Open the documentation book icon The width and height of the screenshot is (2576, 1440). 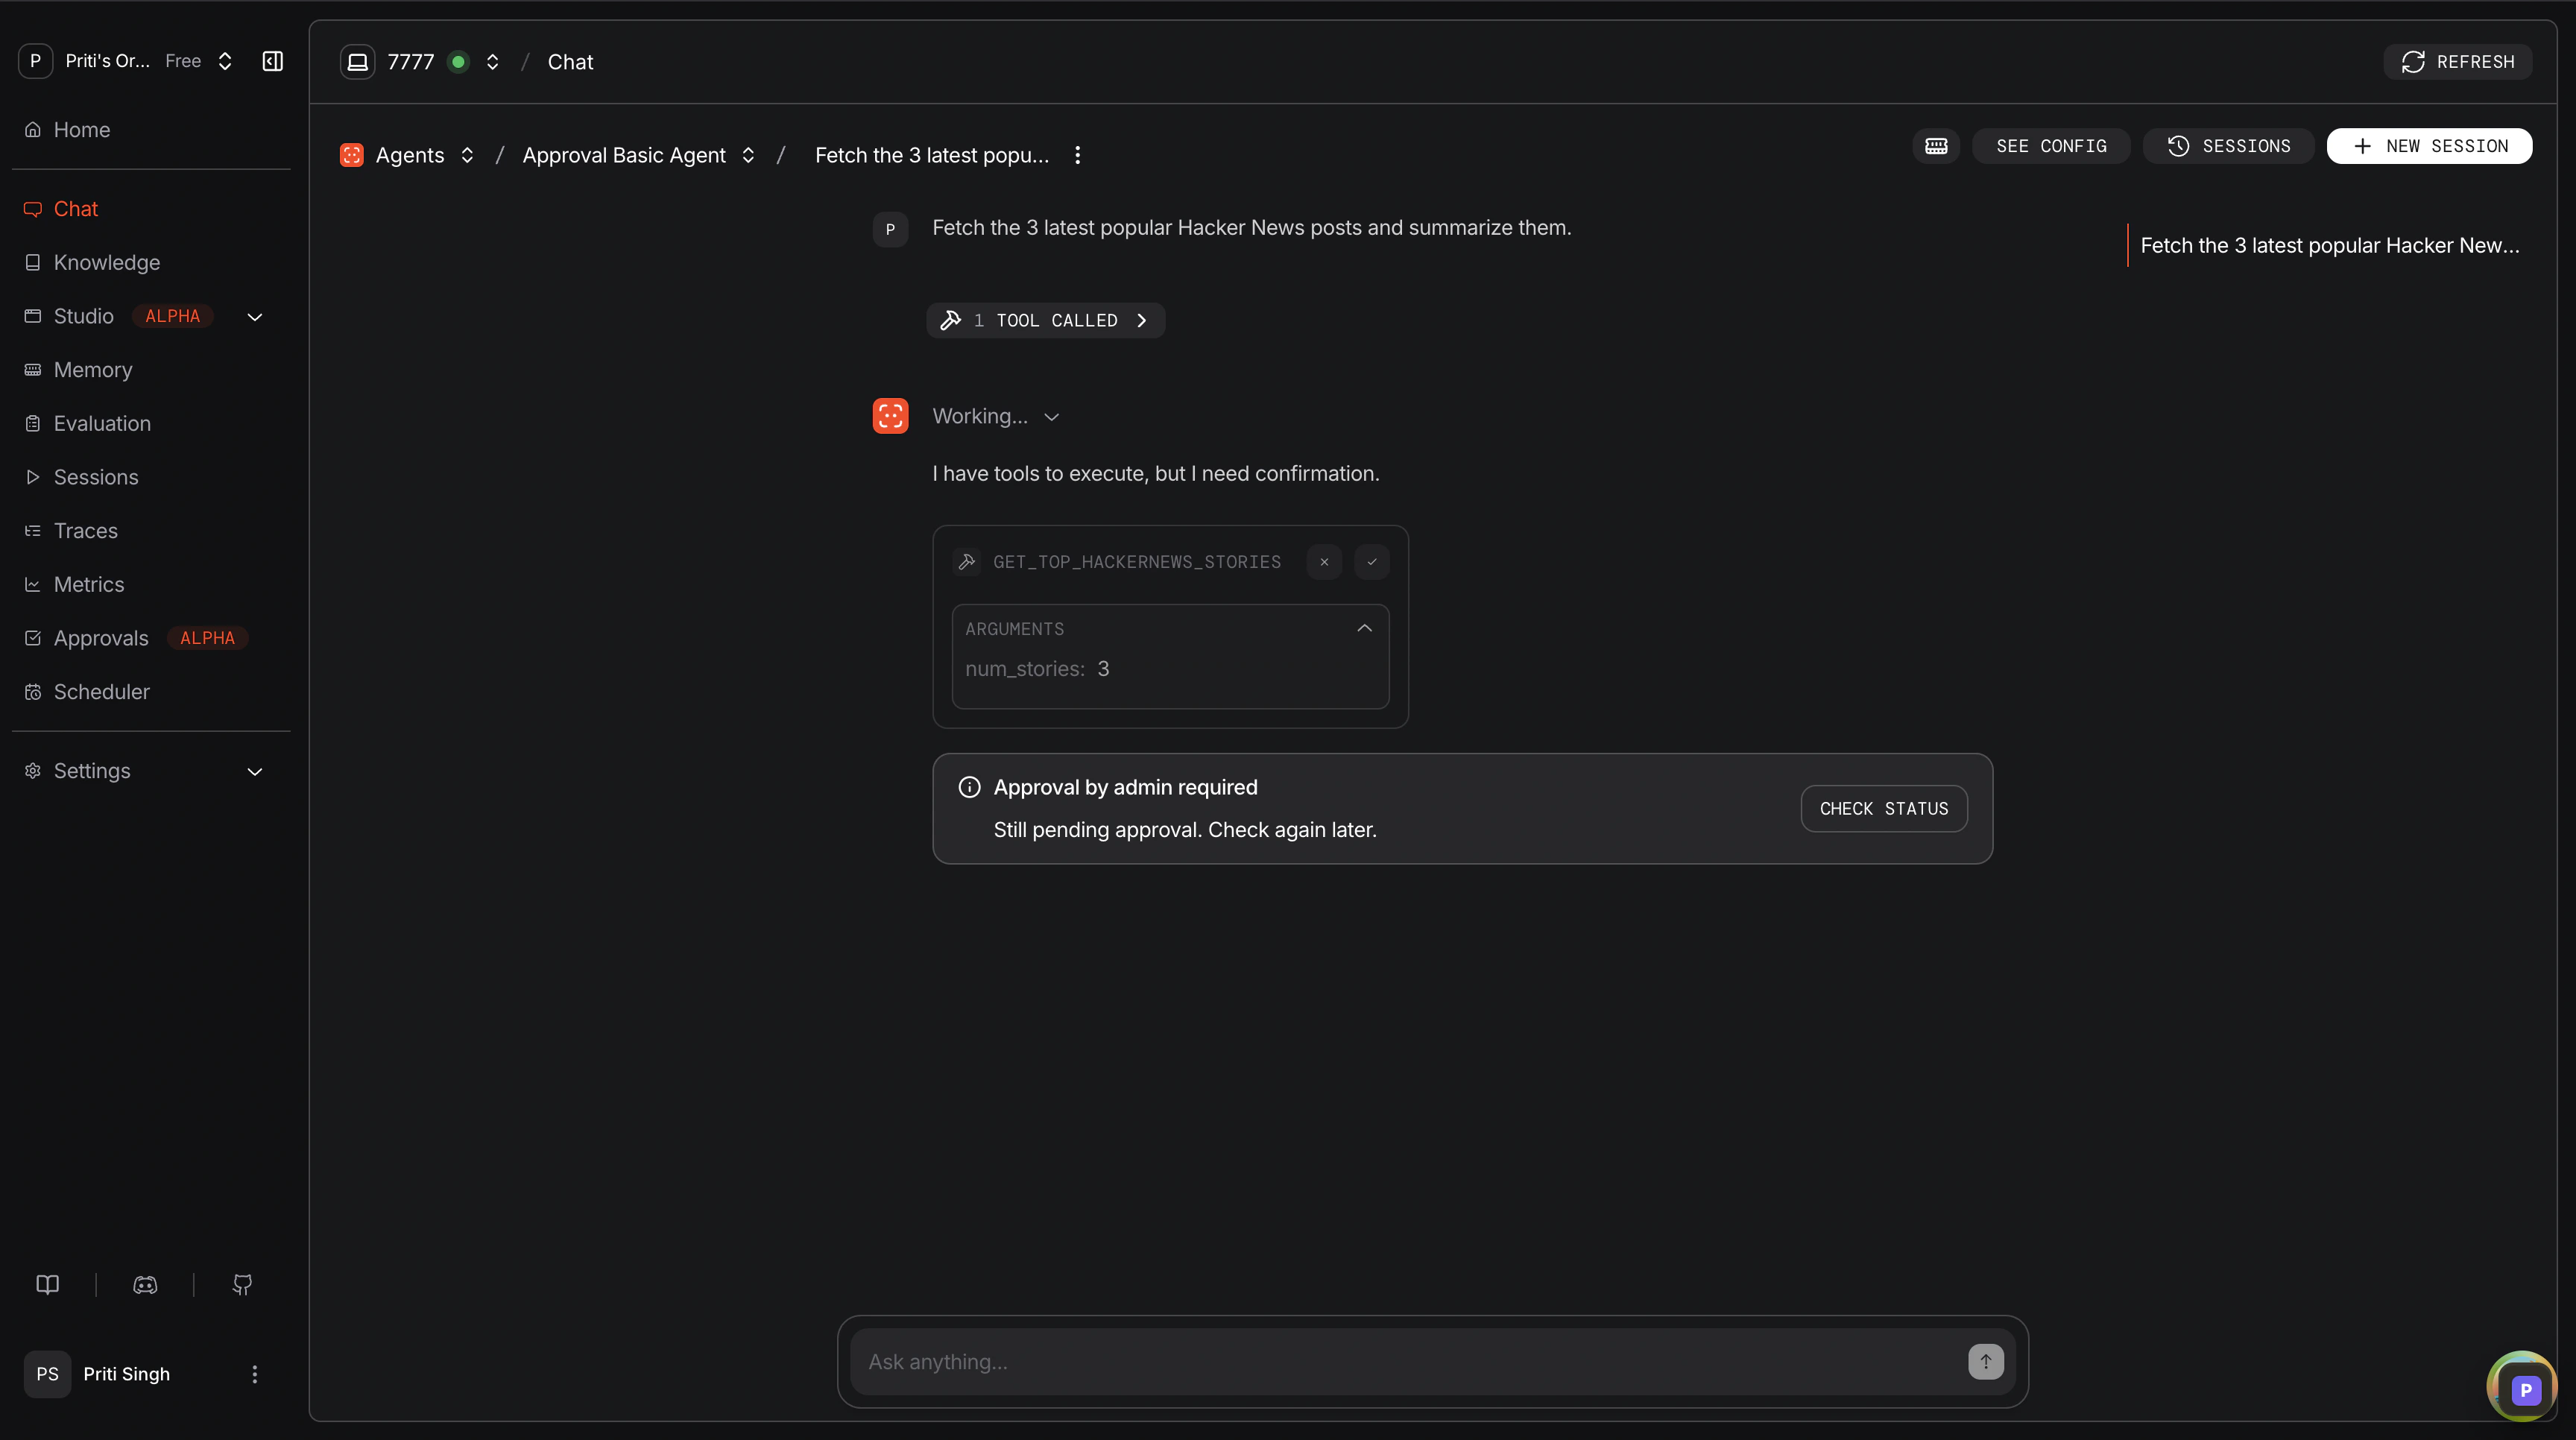click(47, 1284)
